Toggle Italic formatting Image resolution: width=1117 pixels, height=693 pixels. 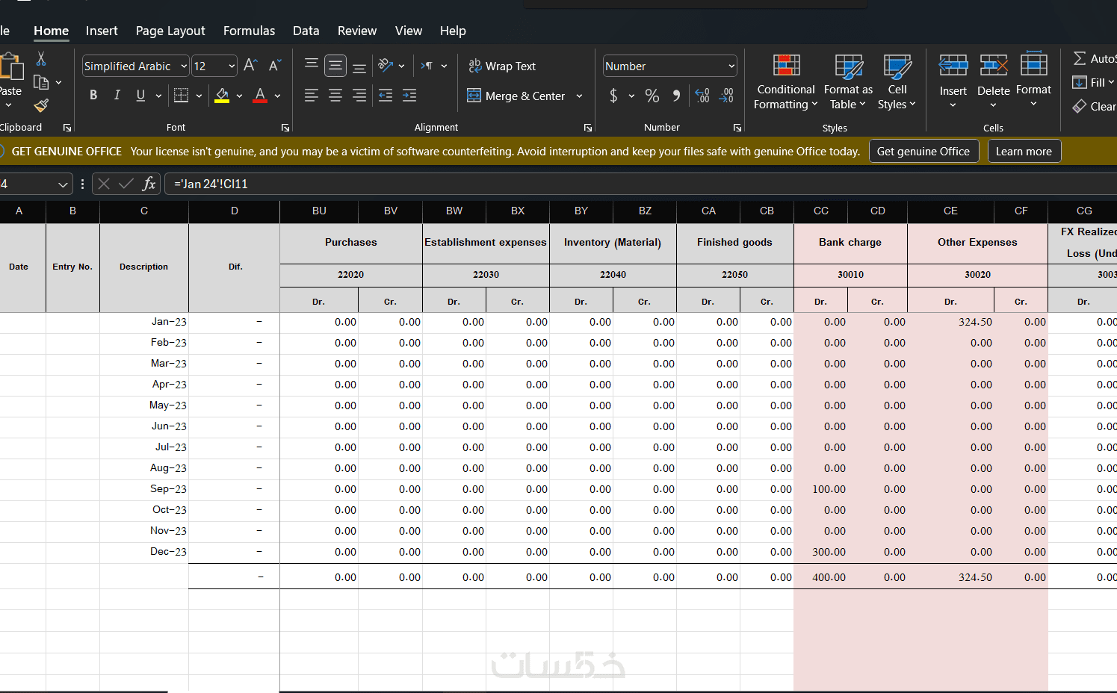pos(117,96)
